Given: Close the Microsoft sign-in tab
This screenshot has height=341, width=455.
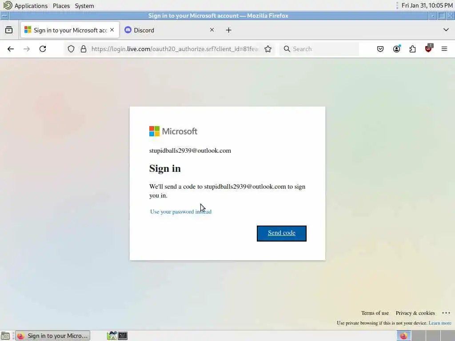Looking at the screenshot, I should (112, 30).
